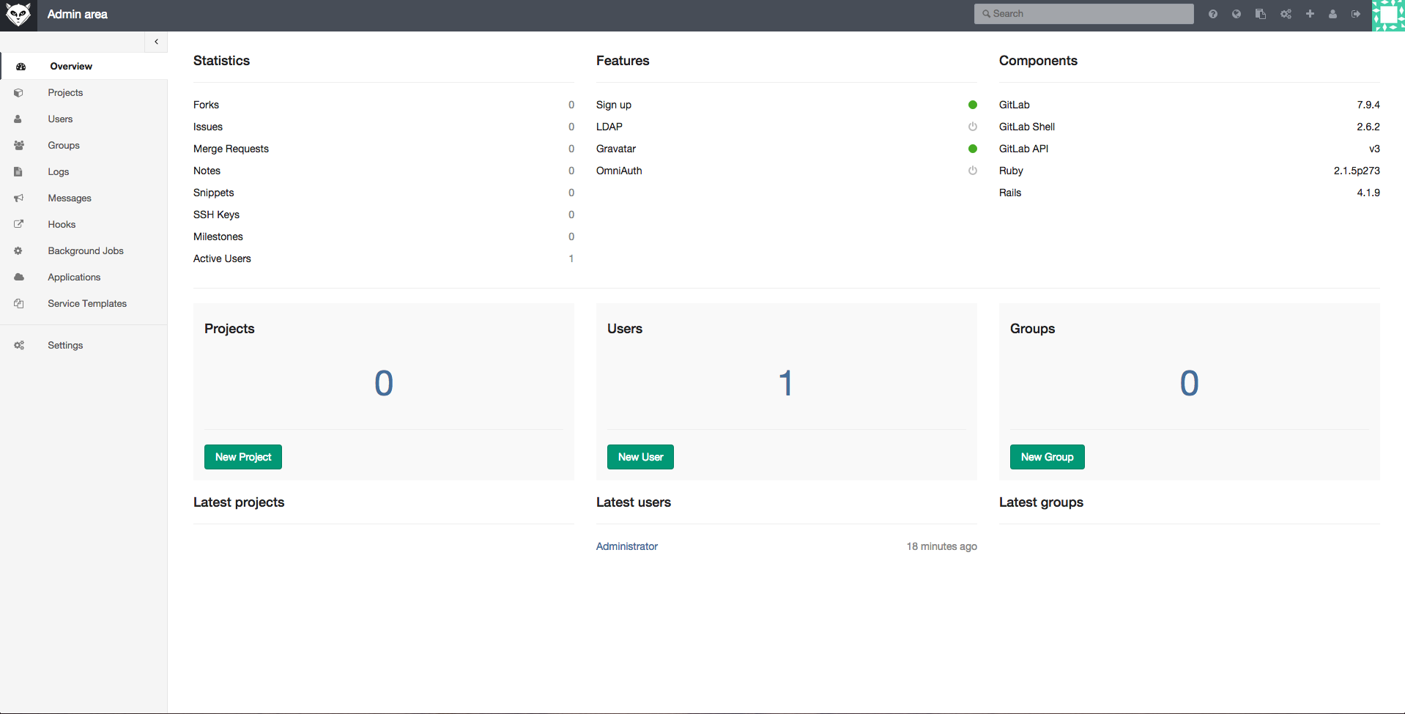This screenshot has height=714, width=1405.
Task: Click the New Group button
Action: click(1047, 457)
